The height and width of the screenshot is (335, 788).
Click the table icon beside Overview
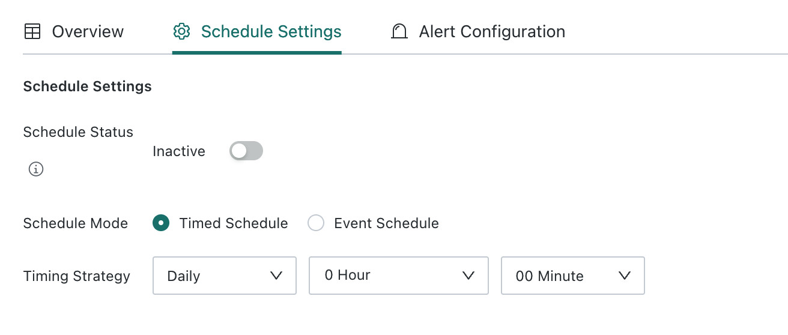(32, 31)
